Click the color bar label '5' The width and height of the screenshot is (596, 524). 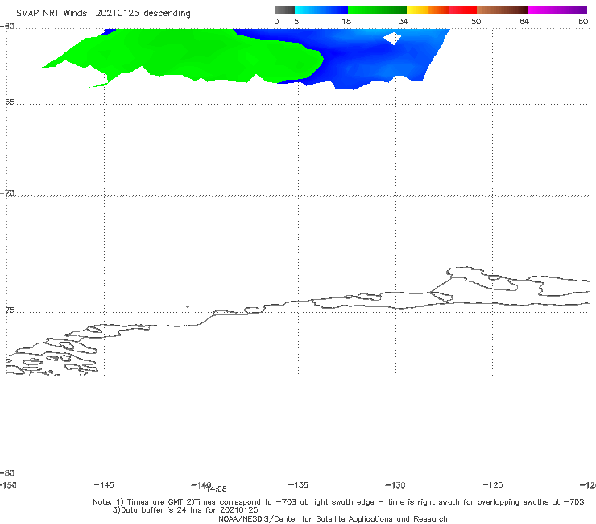pyautogui.click(x=296, y=22)
